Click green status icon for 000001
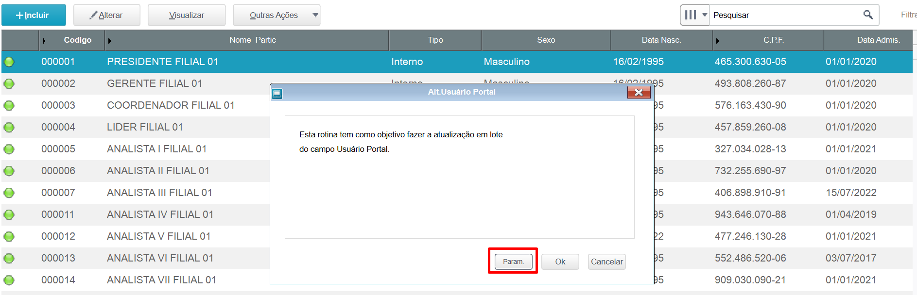 [9, 62]
